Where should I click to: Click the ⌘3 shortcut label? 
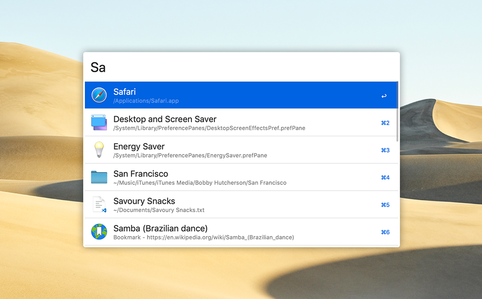[385, 150]
